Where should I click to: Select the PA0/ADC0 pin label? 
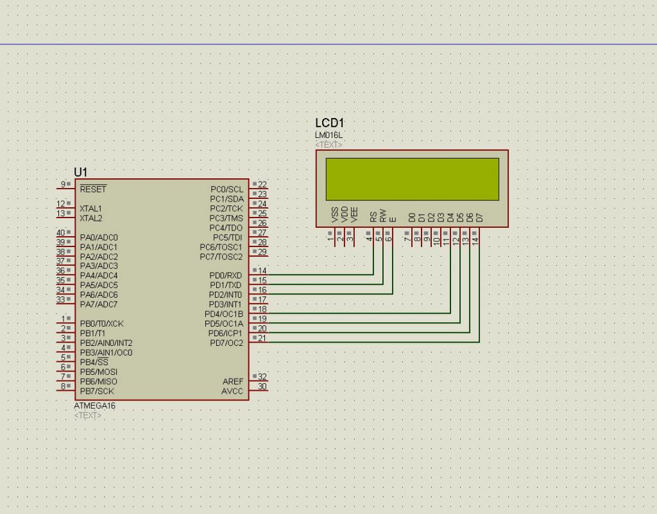tap(98, 237)
